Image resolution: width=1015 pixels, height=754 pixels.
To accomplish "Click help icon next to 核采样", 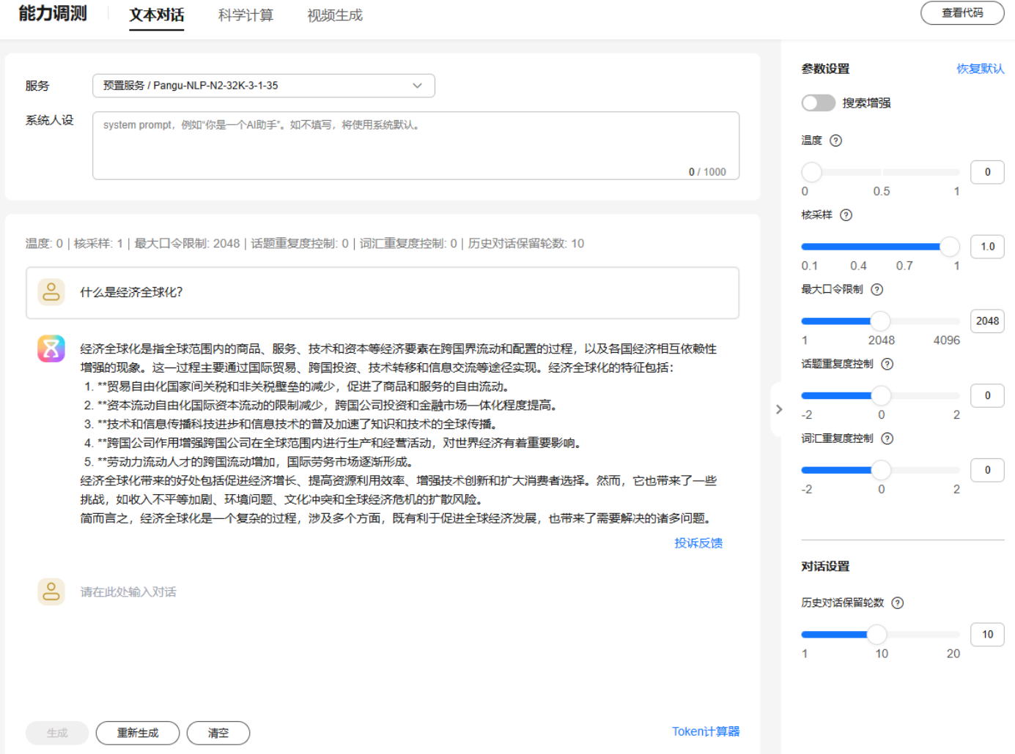I will point(846,215).
